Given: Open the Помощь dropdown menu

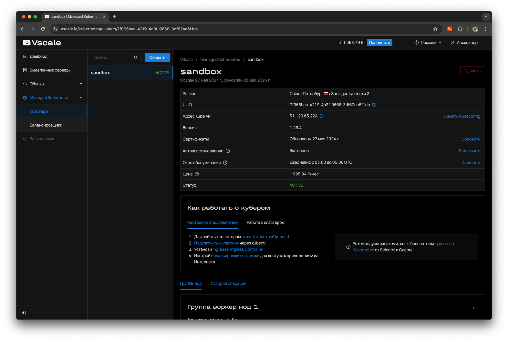Looking at the screenshot, I should [x=428, y=42].
